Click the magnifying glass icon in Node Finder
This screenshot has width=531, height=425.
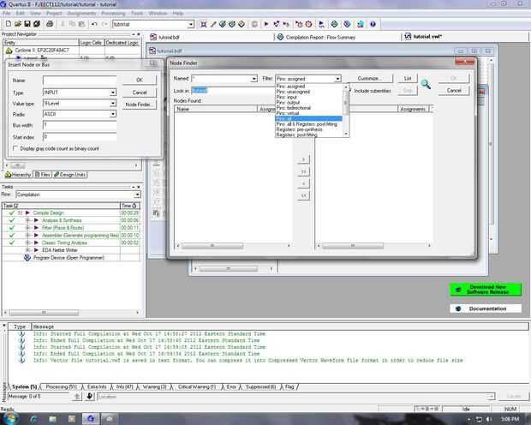[x=426, y=84]
